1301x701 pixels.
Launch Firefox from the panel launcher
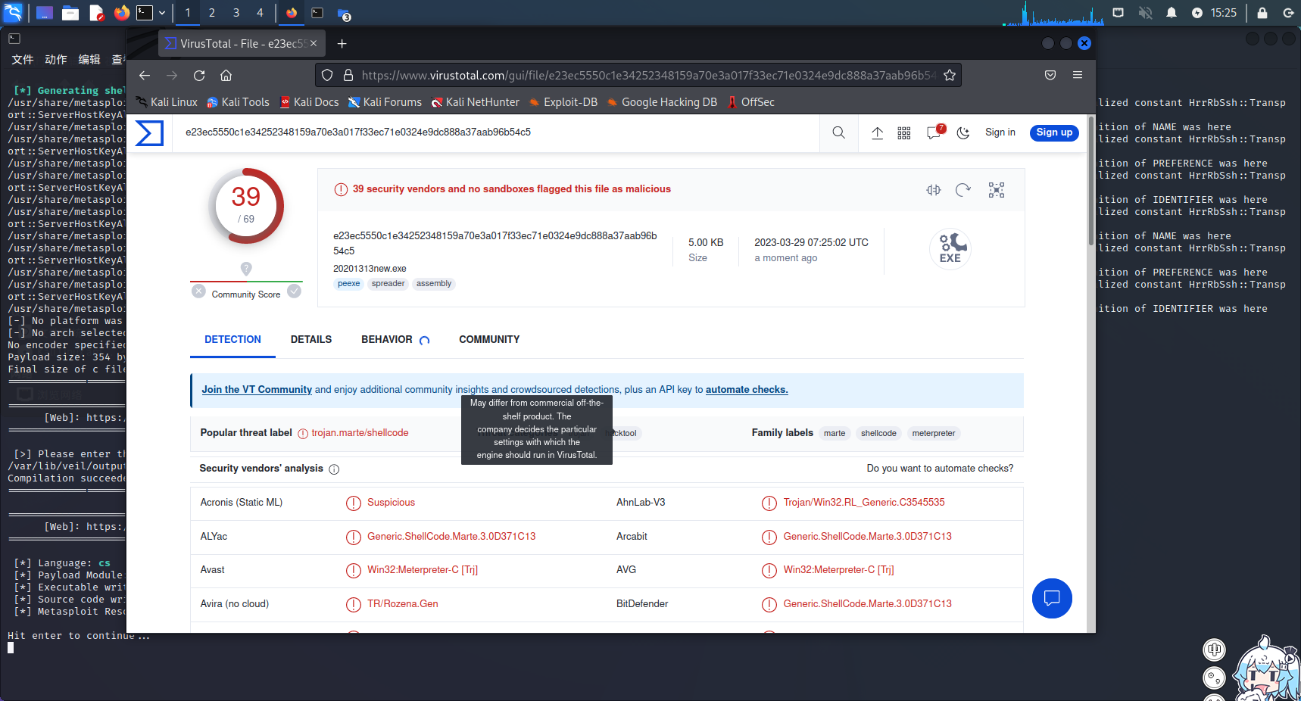(121, 13)
